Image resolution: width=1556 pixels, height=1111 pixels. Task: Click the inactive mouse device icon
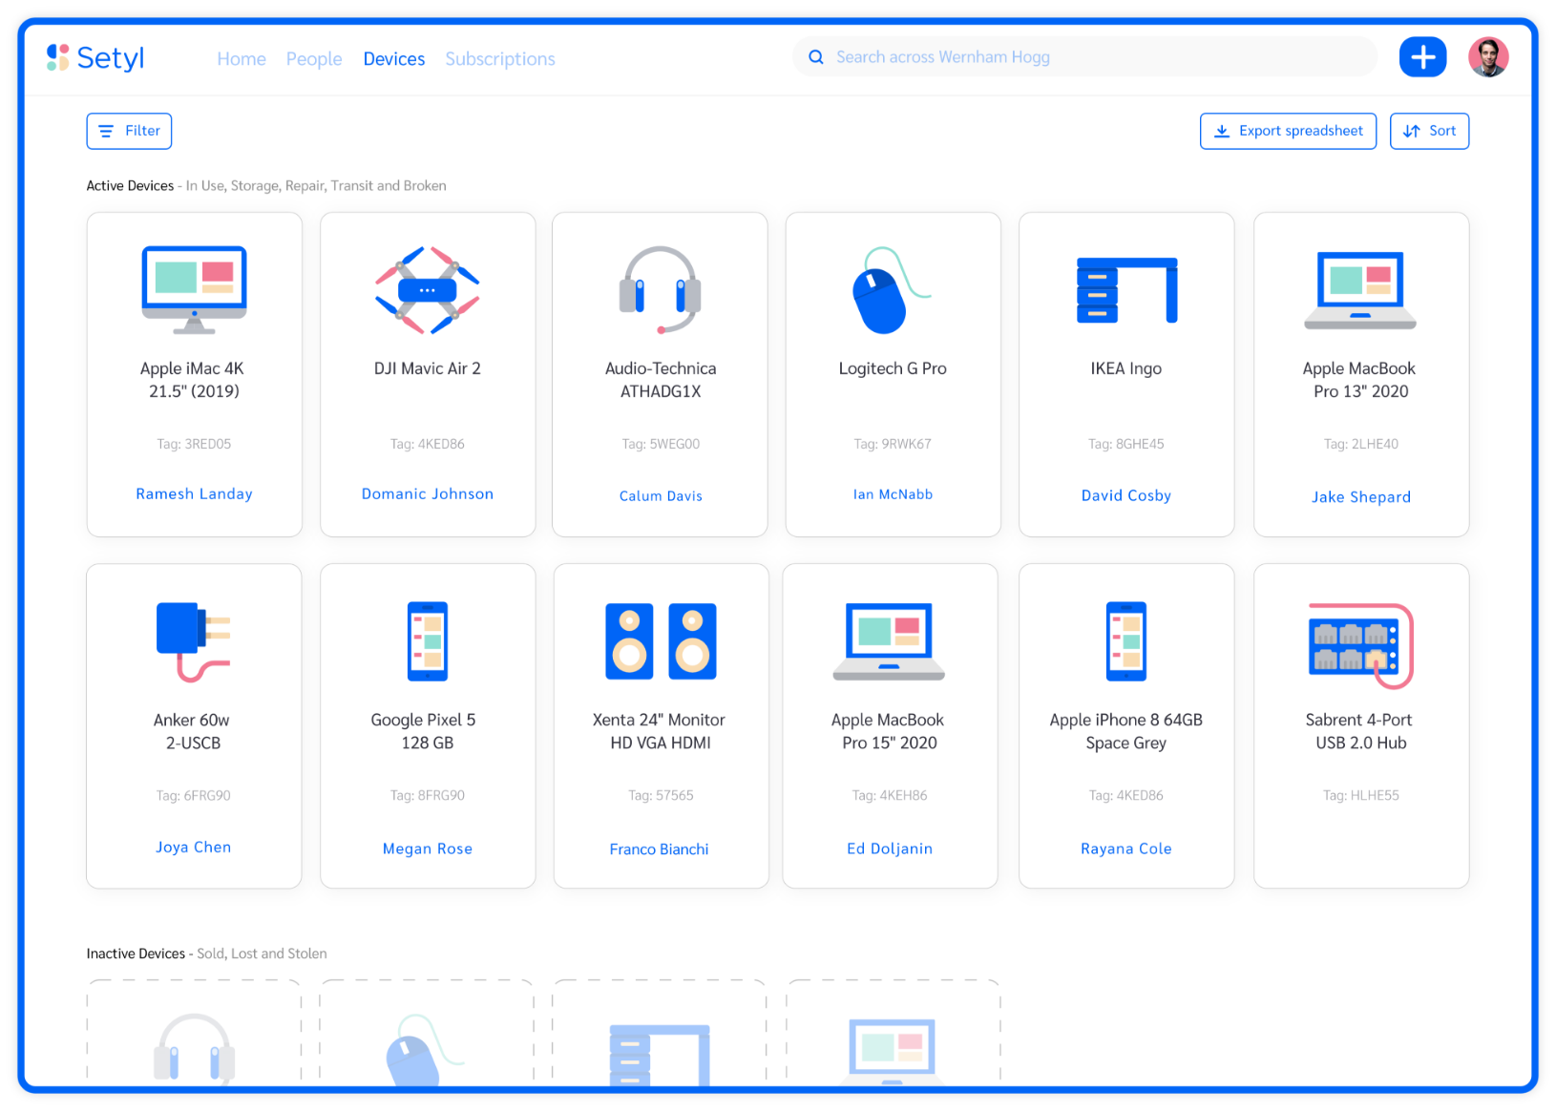425,1048
